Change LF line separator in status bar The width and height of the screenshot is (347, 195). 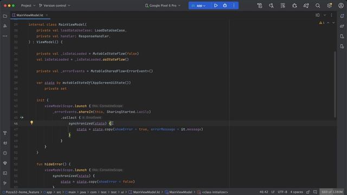pyautogui.click(x=273, y=192)
